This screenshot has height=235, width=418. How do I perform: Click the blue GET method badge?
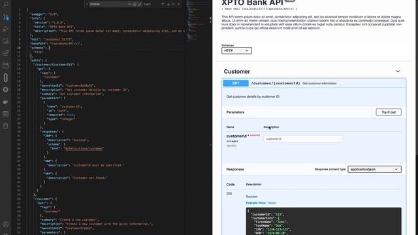[236, 84]
